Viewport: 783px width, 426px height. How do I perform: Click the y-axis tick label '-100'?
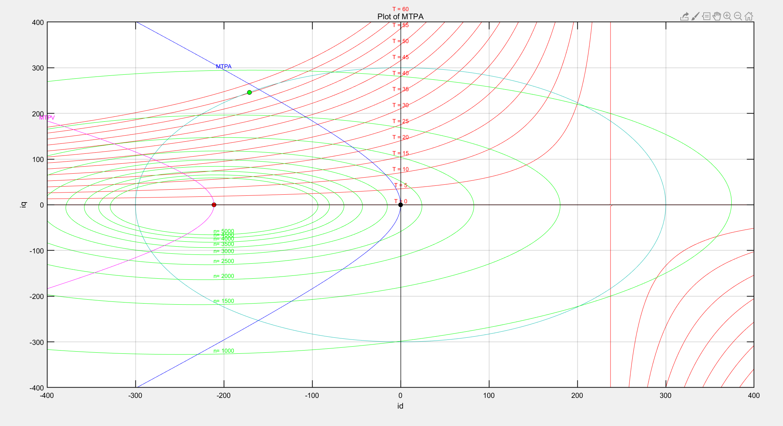click(x=37, y=251)
